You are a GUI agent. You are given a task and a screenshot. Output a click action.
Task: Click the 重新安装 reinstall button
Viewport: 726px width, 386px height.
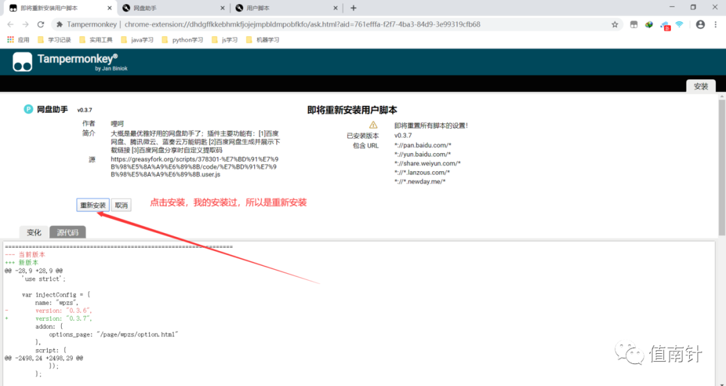93,205
